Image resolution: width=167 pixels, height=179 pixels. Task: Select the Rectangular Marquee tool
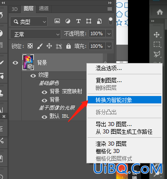coord(157,44)
